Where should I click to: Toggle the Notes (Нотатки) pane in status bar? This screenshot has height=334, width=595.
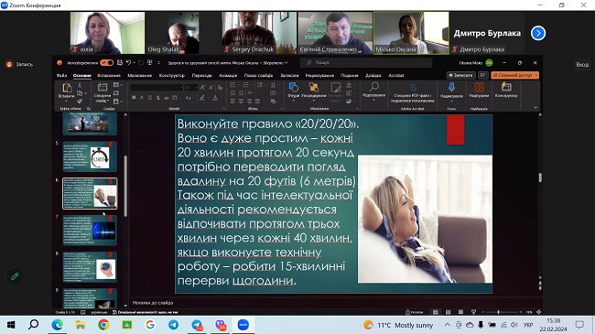pyautogui.click(x=415, y=312)
